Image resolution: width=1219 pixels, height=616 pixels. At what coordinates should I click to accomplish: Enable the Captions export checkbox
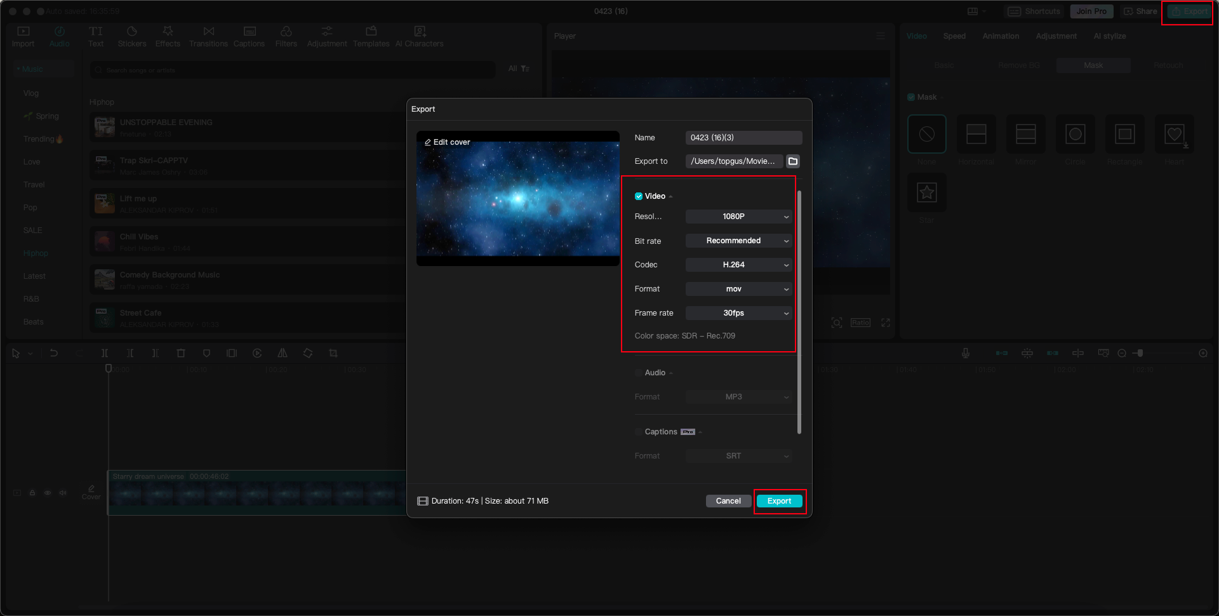639,432
